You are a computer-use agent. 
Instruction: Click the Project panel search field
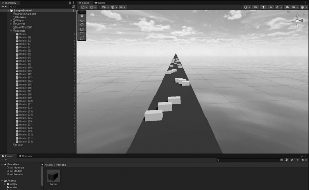coord(248,160)
